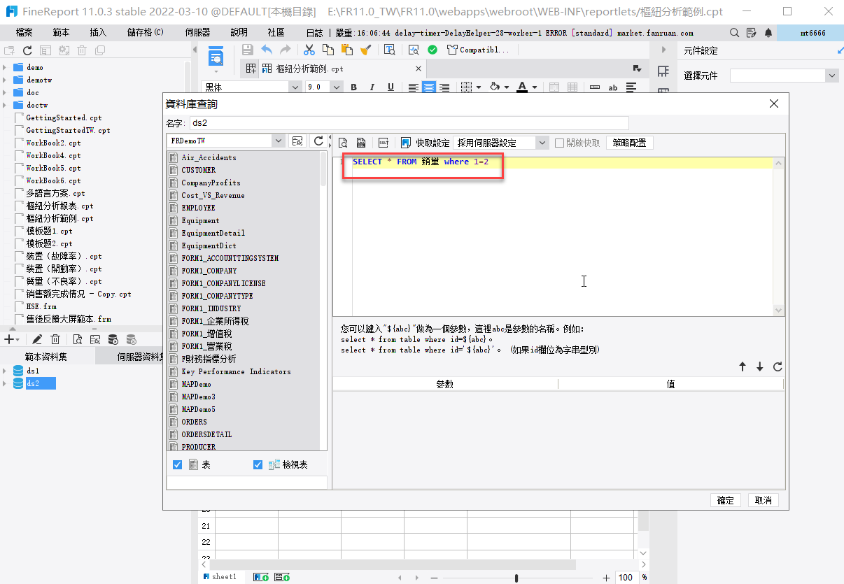Open the FRDemoTW connection dropdown
Viewport: 844px width, 584px height.
pos(279,141)
